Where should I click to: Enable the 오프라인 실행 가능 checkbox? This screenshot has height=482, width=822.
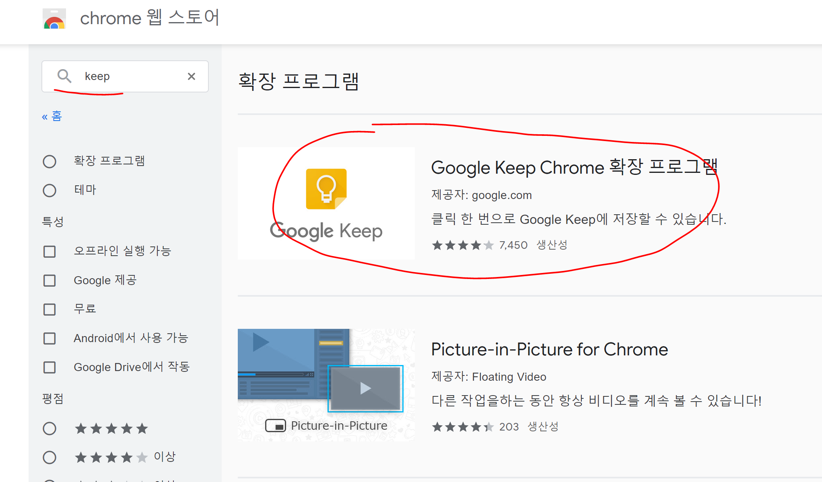49,252
